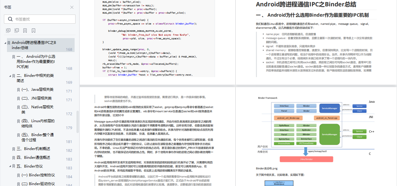Select bookmark (二) Binder驱动协议
Image resolution: width=397 pixels, height=186 pixels.
coord(38,184)
